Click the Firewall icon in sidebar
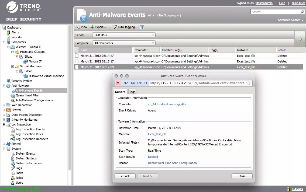Image resolution: width=306 pixels, height=192 pixels. click(x=8, y=110)
